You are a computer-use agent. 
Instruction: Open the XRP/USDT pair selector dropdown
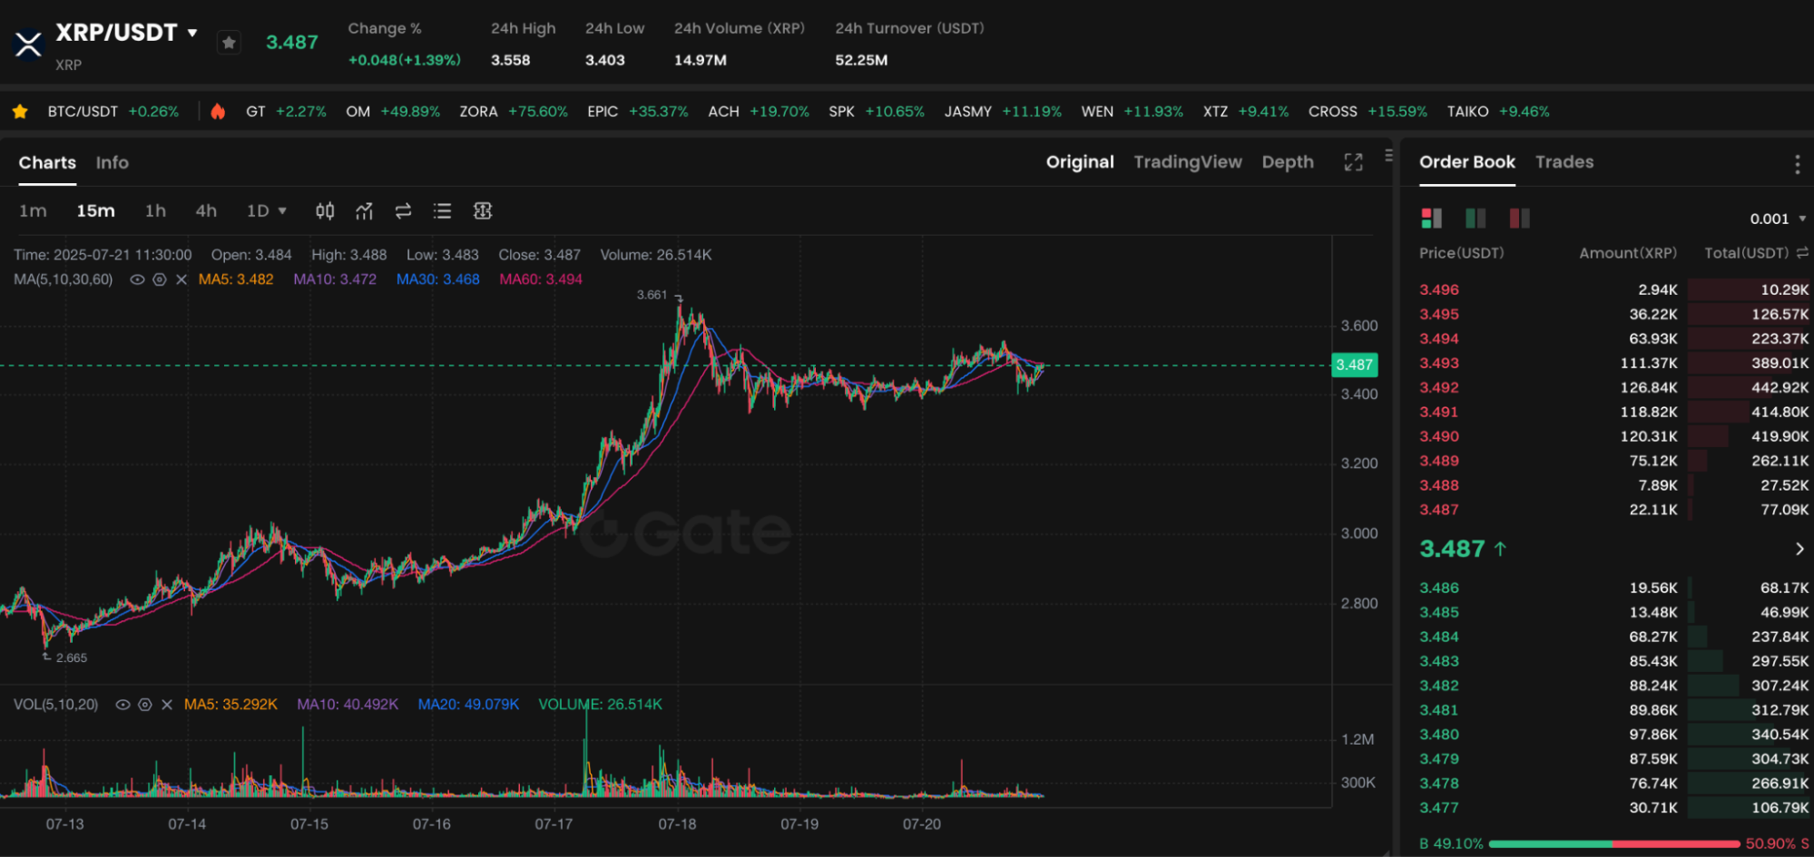[x=191, y=33]
